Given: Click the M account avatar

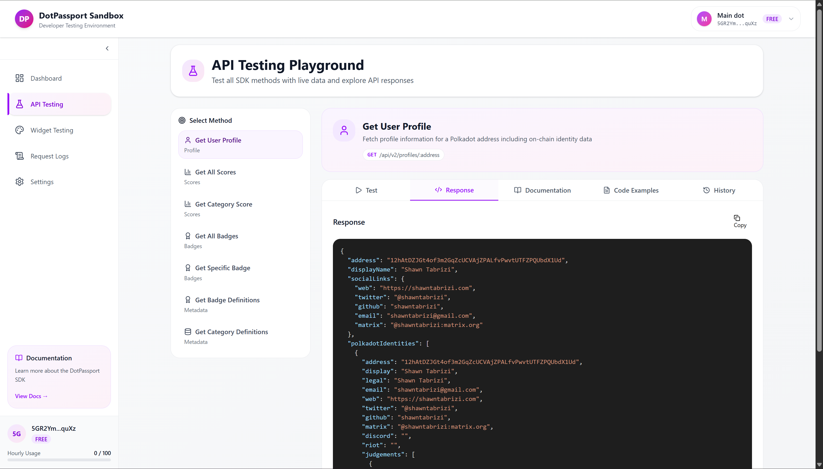Looking at the screenshot, I should pyautogui.click(x=704, y=19).
